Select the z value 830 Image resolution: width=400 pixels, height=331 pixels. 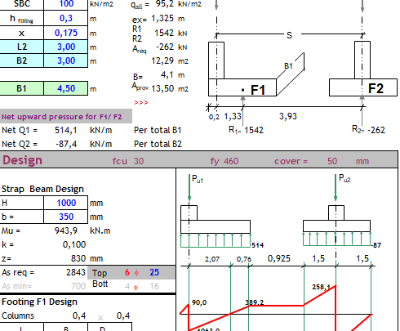point(78,258)
